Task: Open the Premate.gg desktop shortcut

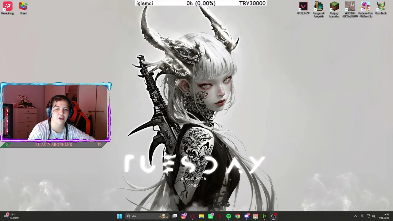Action: click(x=8, y=8)
